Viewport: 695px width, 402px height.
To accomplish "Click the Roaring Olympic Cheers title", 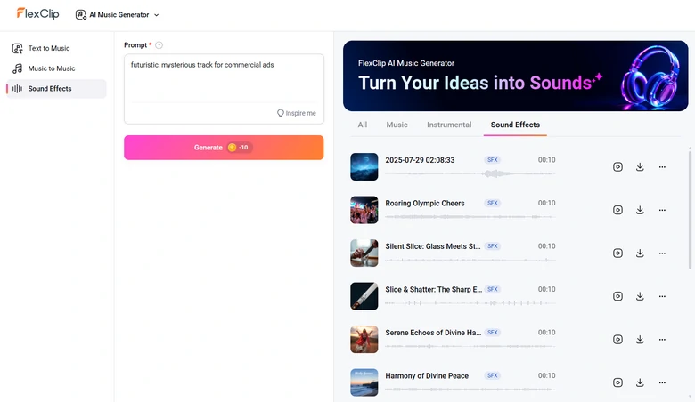I will pos(425,204).
